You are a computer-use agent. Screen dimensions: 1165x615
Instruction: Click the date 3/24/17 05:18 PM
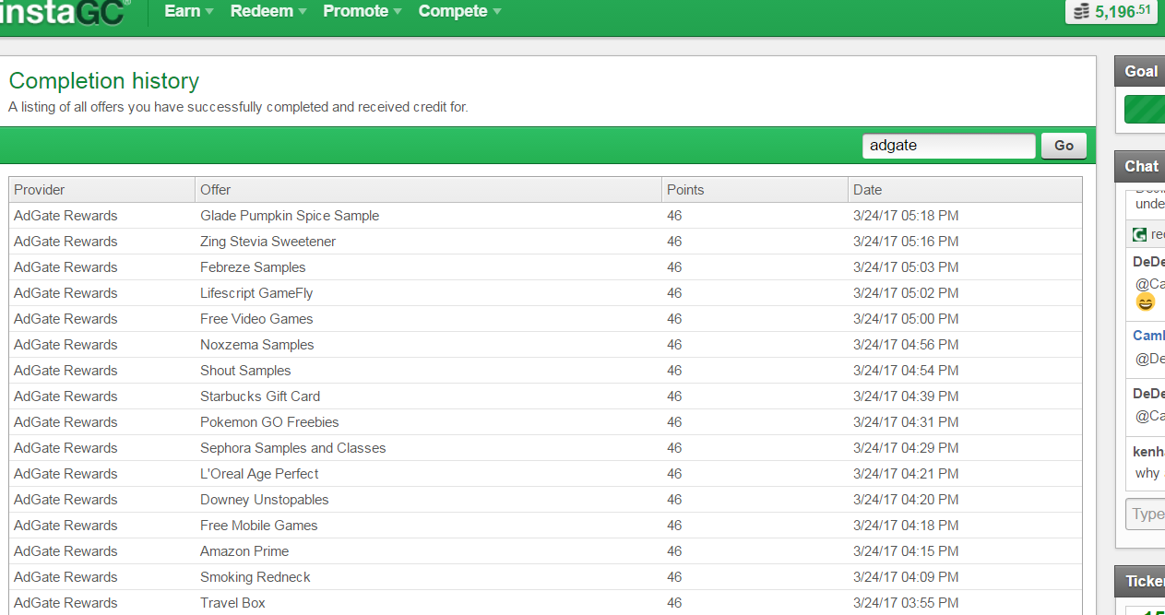click(x=906, y=216)
